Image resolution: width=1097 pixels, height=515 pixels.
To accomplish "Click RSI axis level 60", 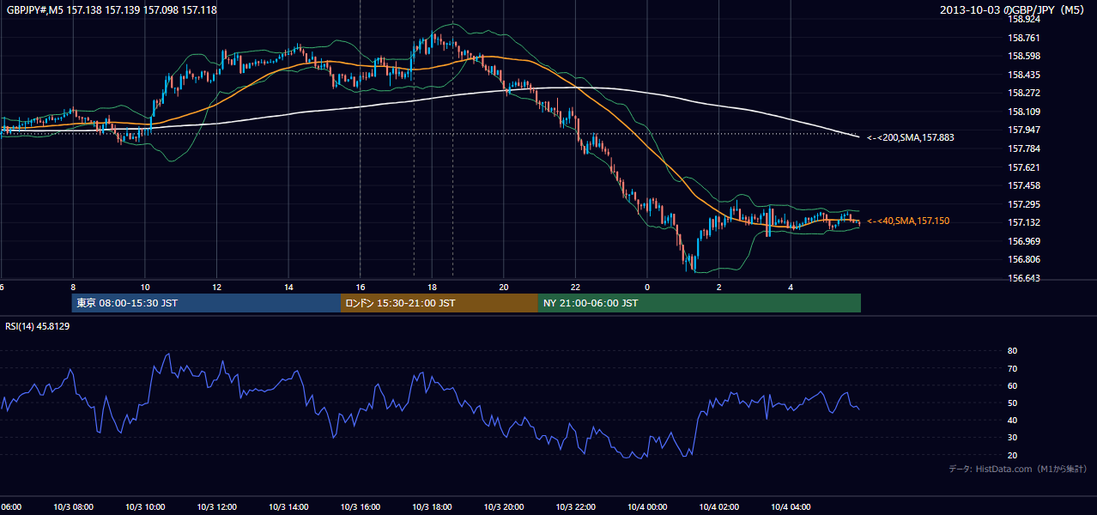I will 1013,385.
